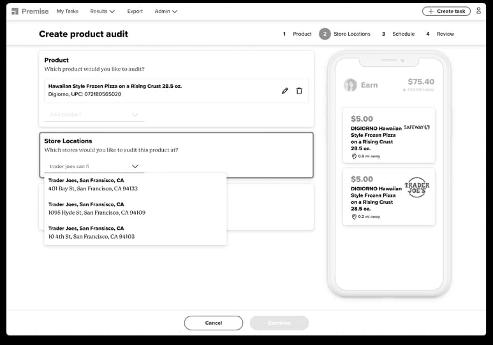Click the location pin next to 0.2 mi away
Screen dimensions: 493x345
(354, 216)
